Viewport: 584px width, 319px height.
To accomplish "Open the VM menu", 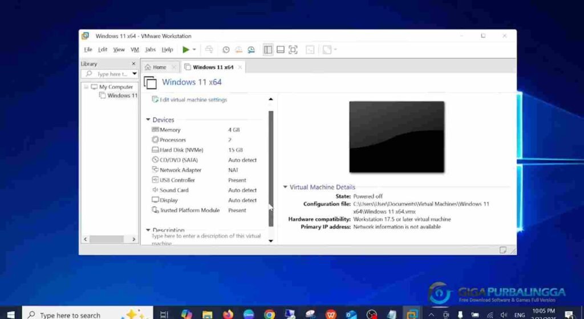I will [x=135, y=50].
